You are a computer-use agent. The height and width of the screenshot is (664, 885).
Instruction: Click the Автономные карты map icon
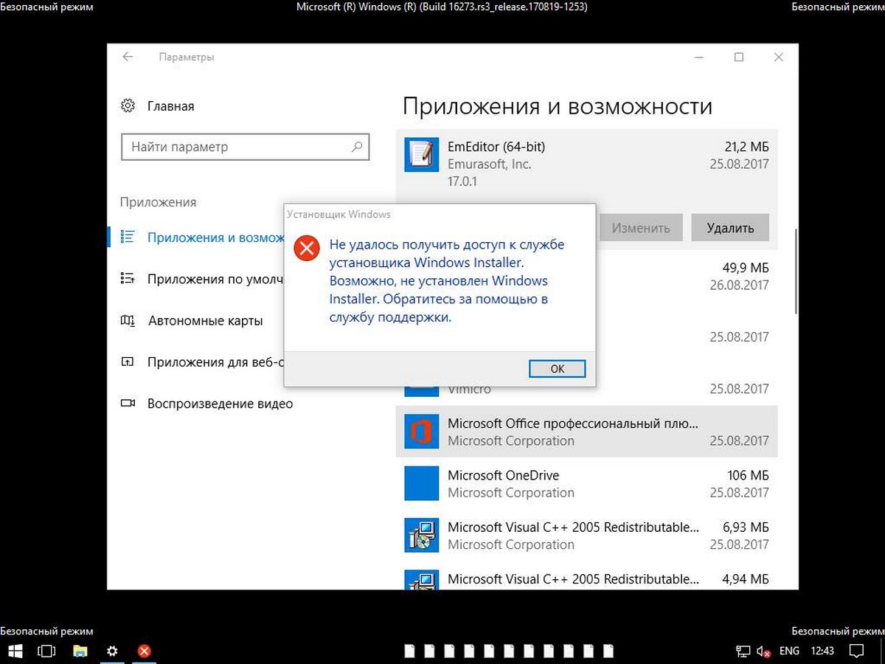click(x=128, y=321)
